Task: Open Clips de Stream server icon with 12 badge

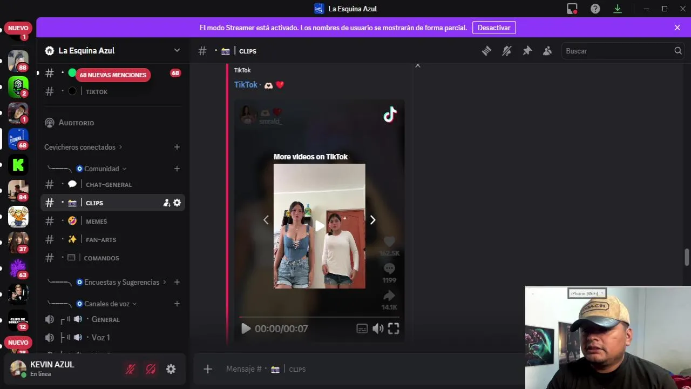Action: click(18, 320)
